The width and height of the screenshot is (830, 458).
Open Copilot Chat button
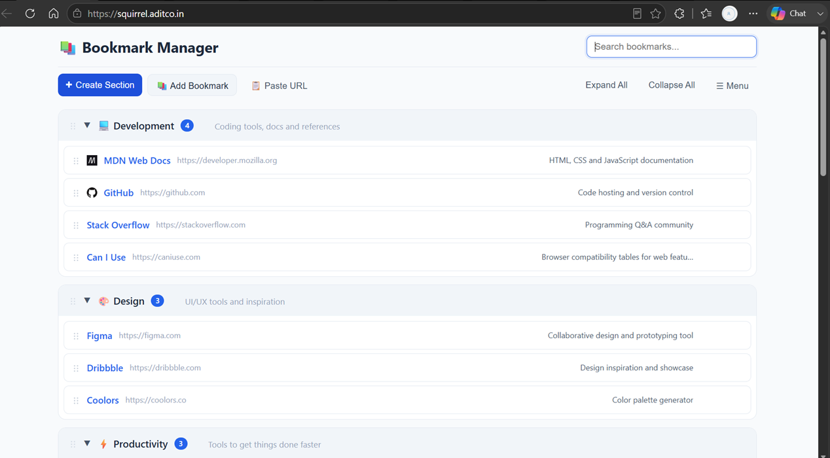[x=789, y=13]
